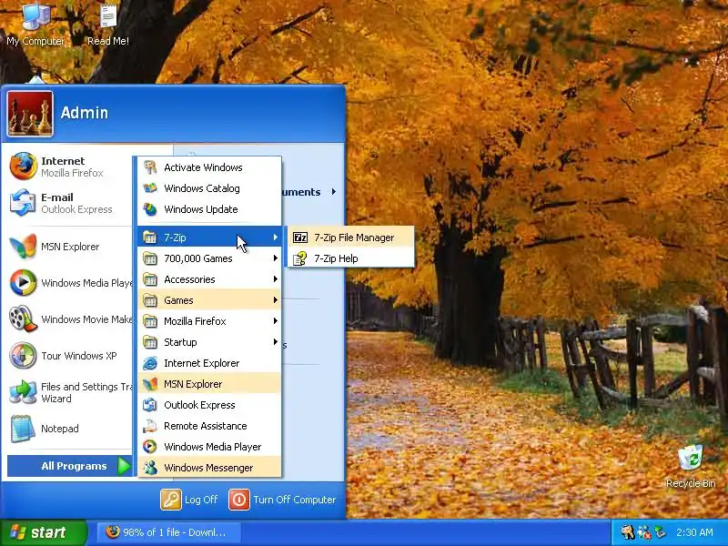728x546 pixels.
Task: Open Windows Catalog entry
Action: click(209, 188)
